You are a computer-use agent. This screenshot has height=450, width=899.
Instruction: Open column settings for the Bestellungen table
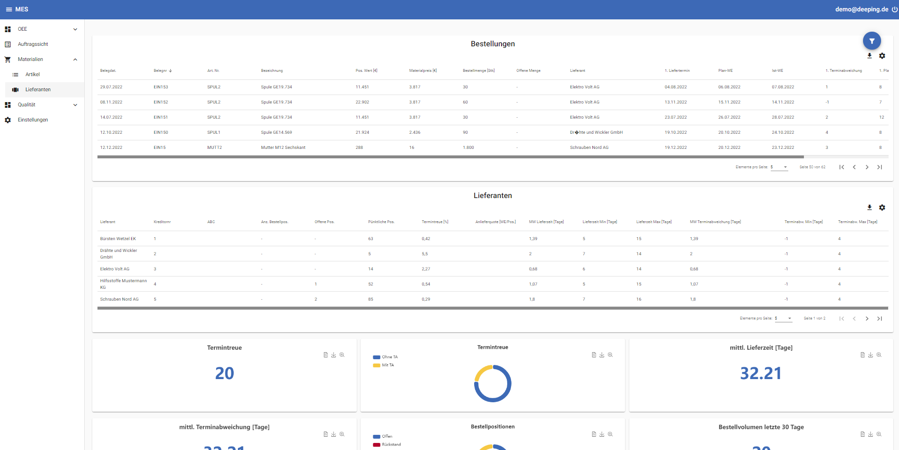click(882, 56)
